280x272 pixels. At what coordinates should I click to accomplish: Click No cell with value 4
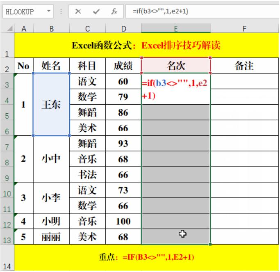tap(24, 221)
